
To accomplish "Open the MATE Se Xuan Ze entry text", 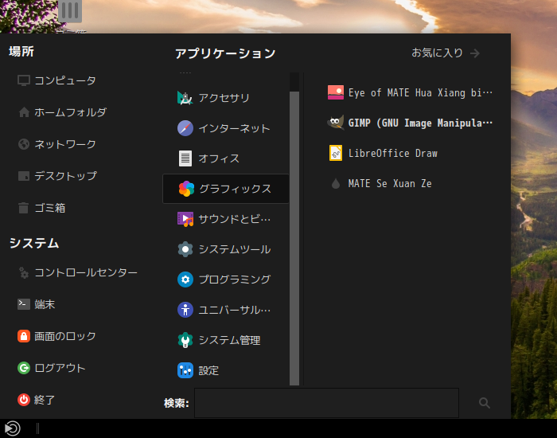I will tap(390, 183).
